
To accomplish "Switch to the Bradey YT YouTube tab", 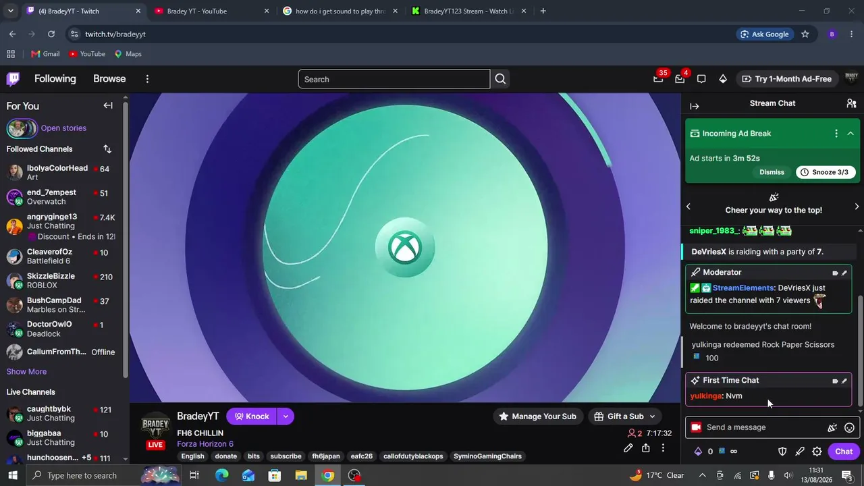I will coord(211,11).
